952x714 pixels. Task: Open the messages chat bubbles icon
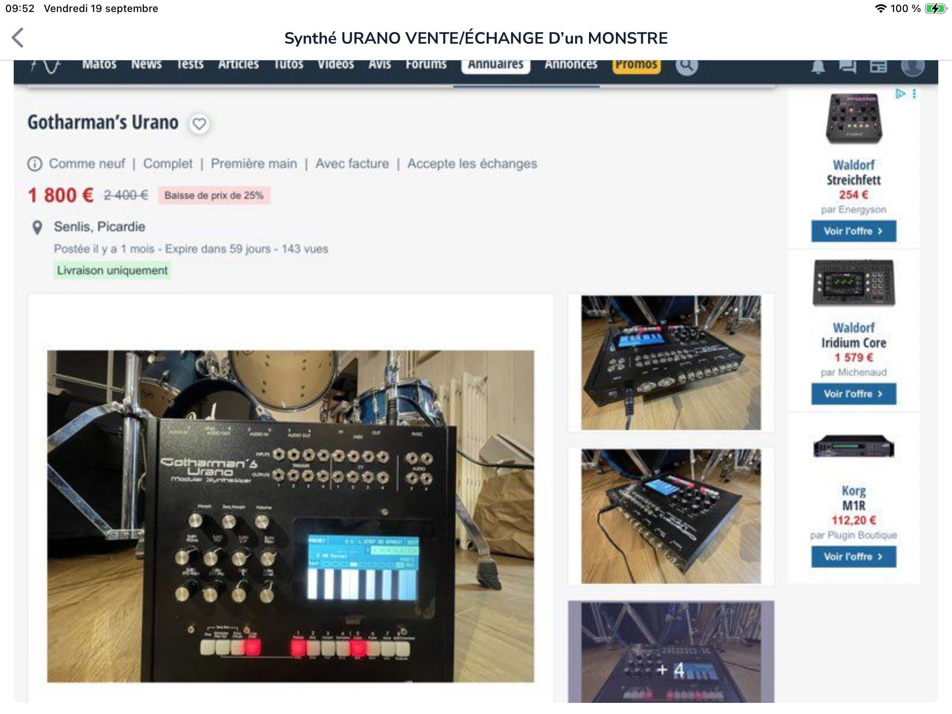pyautogui.click(x=848, y=67)
